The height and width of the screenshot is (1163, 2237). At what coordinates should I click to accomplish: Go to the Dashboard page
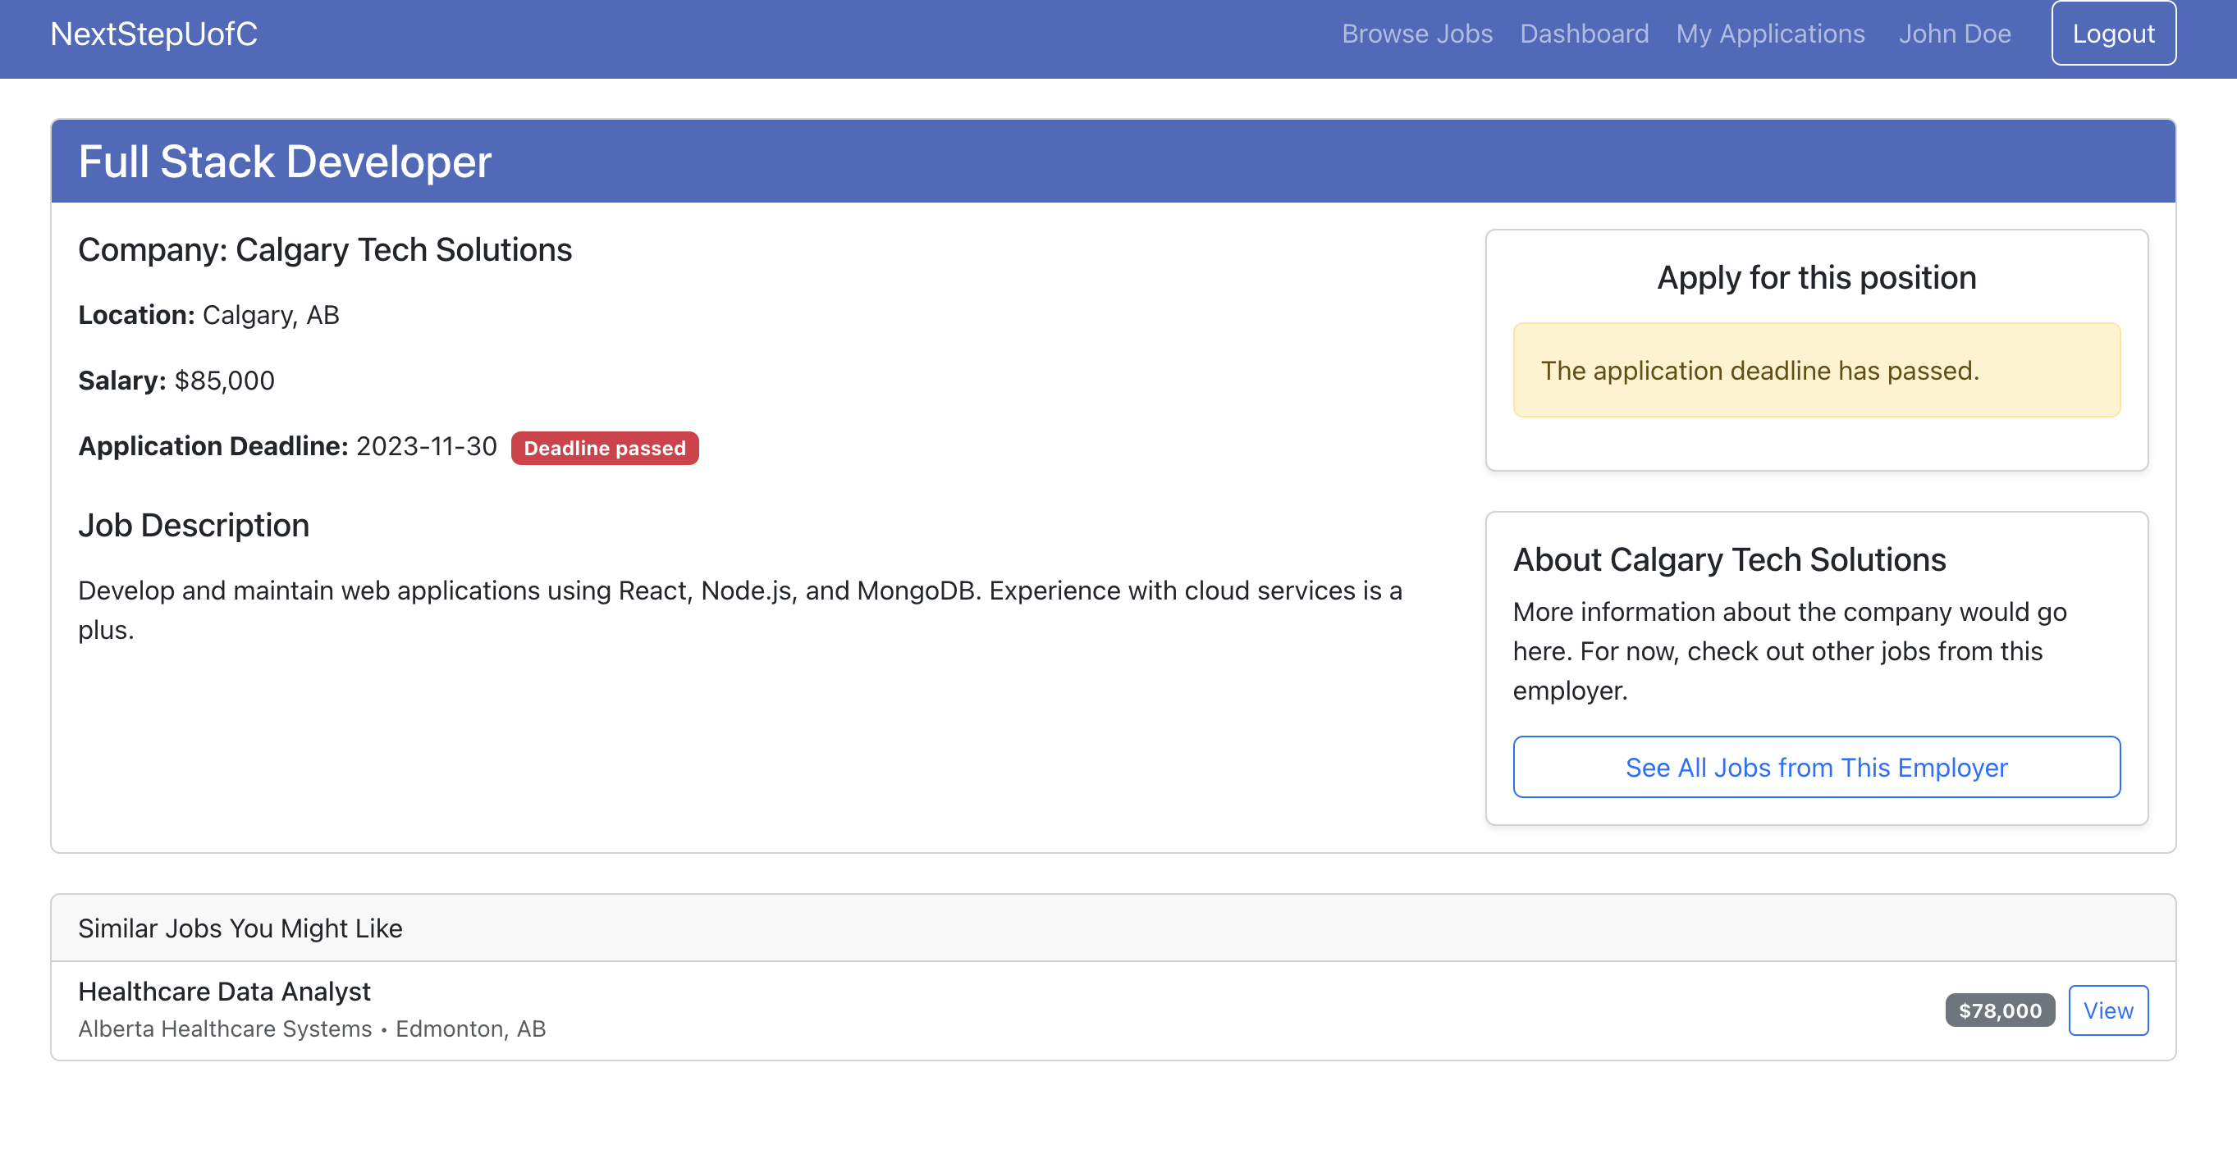tap(1583, 34)
